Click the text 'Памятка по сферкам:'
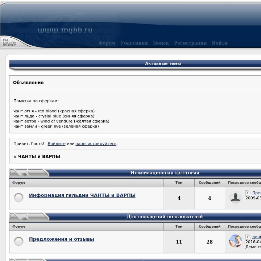Viewport: 261px width, 261px height. (x=36, y=101)
